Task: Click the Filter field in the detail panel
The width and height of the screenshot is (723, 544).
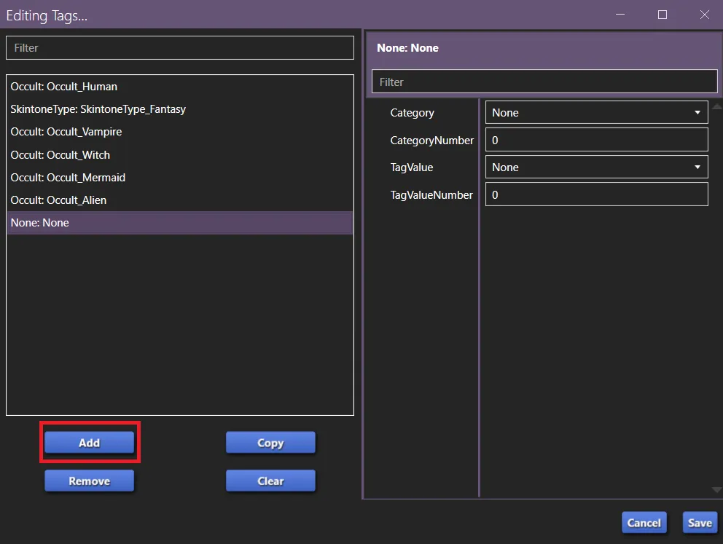Action: (544, 82)
